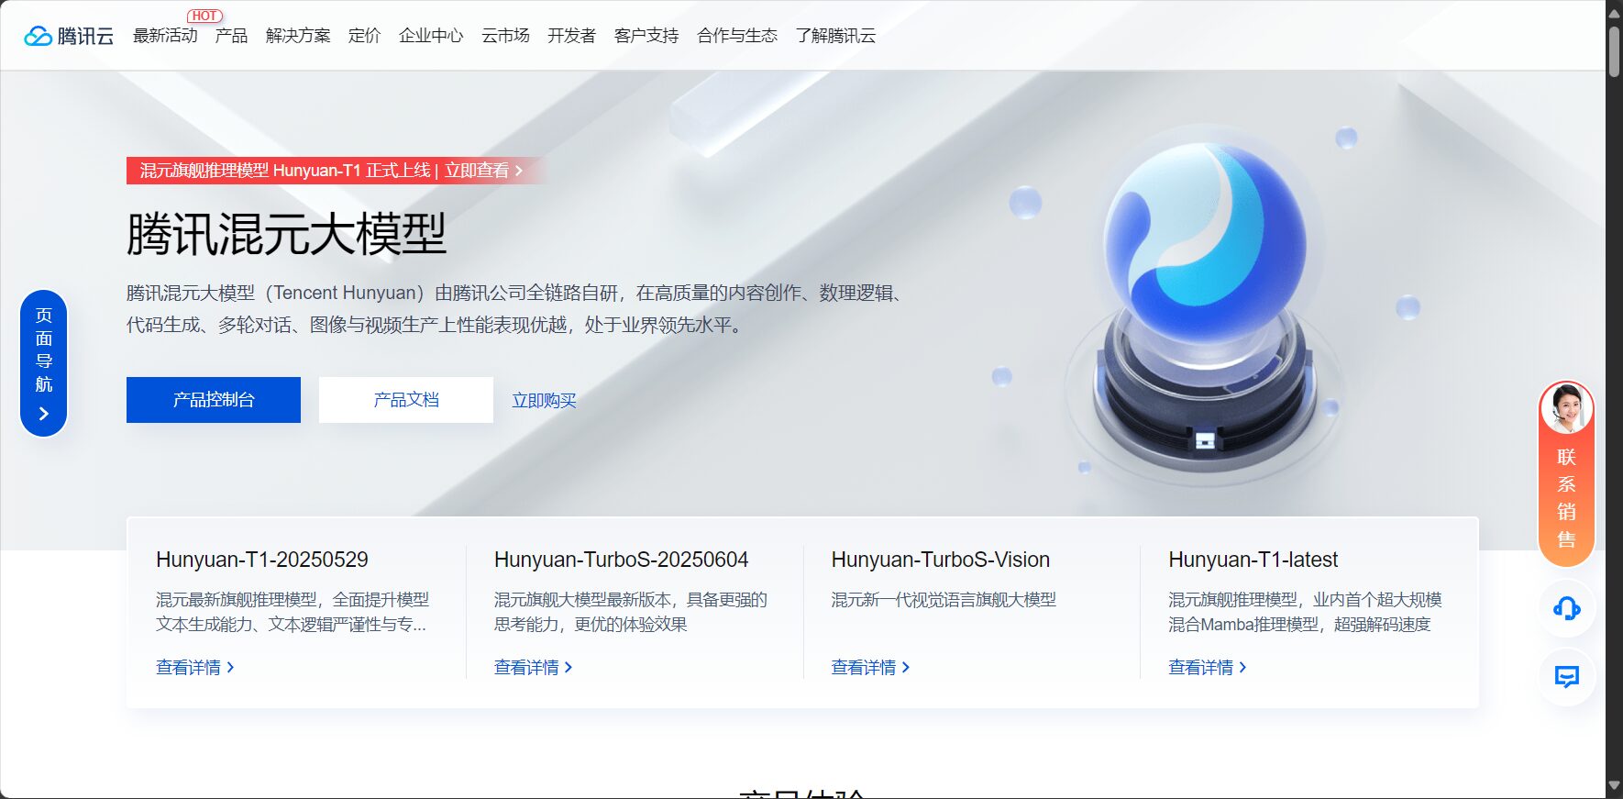The height and width of the screenshot is (799, 1623).
Task: Click the Hunyuan-TurboS-Vision card title
Action: pos(941,560)
